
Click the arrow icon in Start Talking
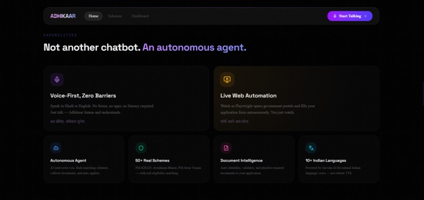[x=365, y=16]
